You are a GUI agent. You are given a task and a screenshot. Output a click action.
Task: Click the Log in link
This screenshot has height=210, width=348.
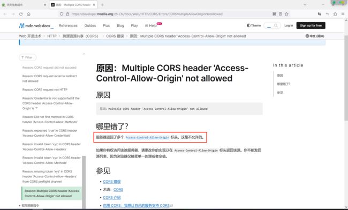tap(289, 26)
